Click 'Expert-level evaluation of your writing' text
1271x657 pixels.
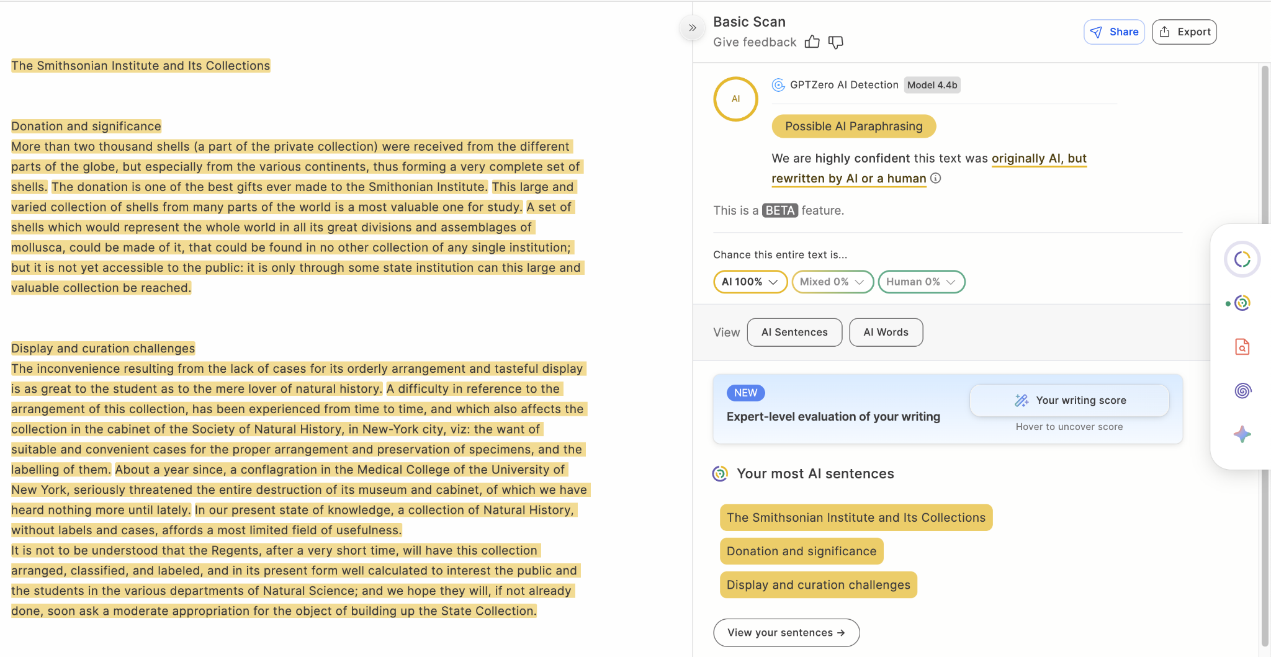coord(833,417)
